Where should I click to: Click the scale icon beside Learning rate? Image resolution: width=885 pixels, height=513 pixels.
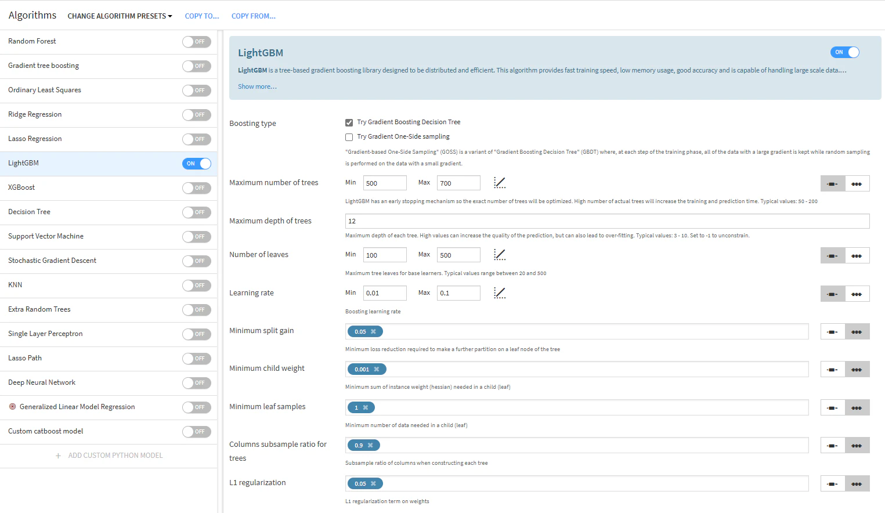click(500, 293)
